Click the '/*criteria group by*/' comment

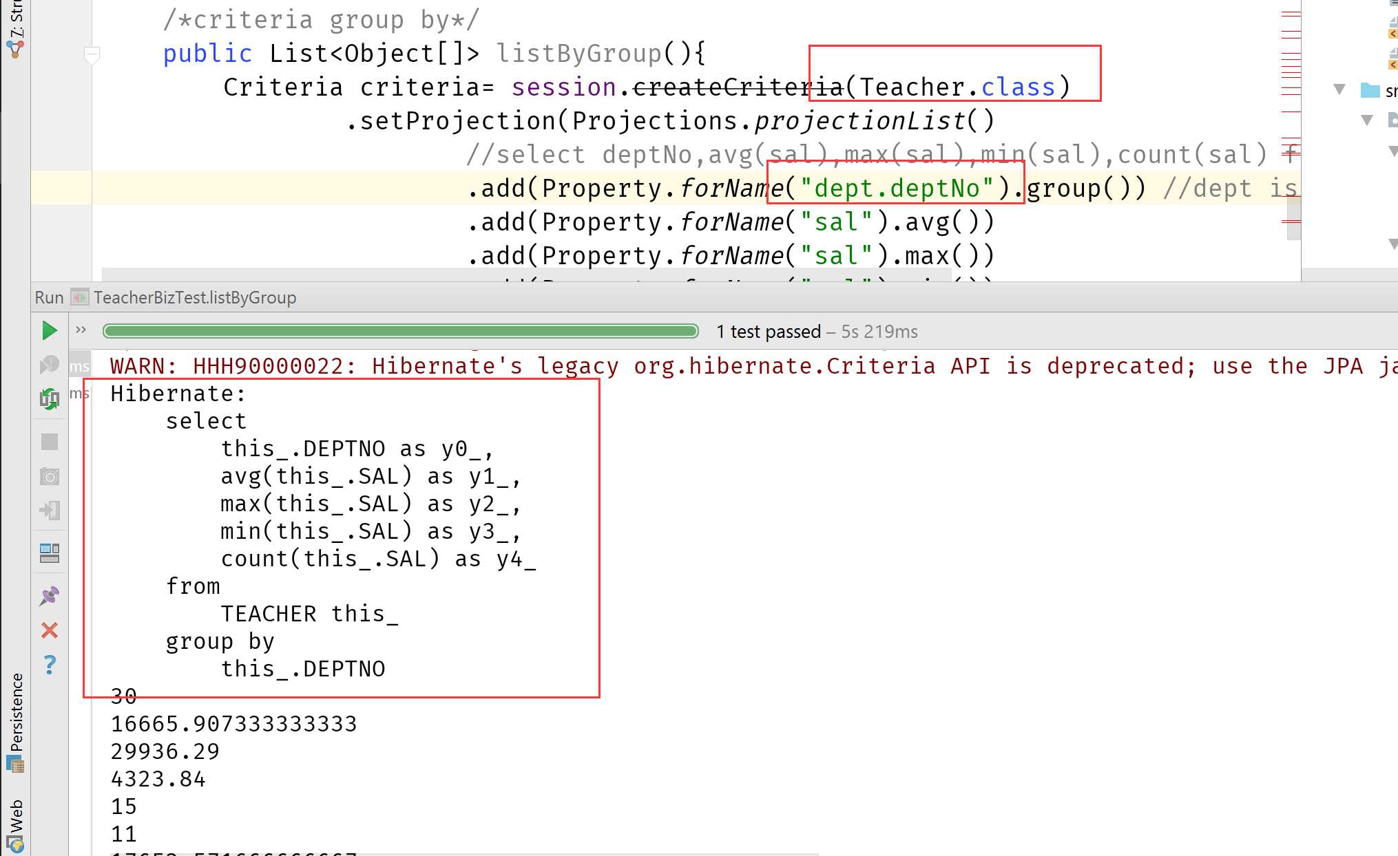pyautogui.click(x=321, y=19)
